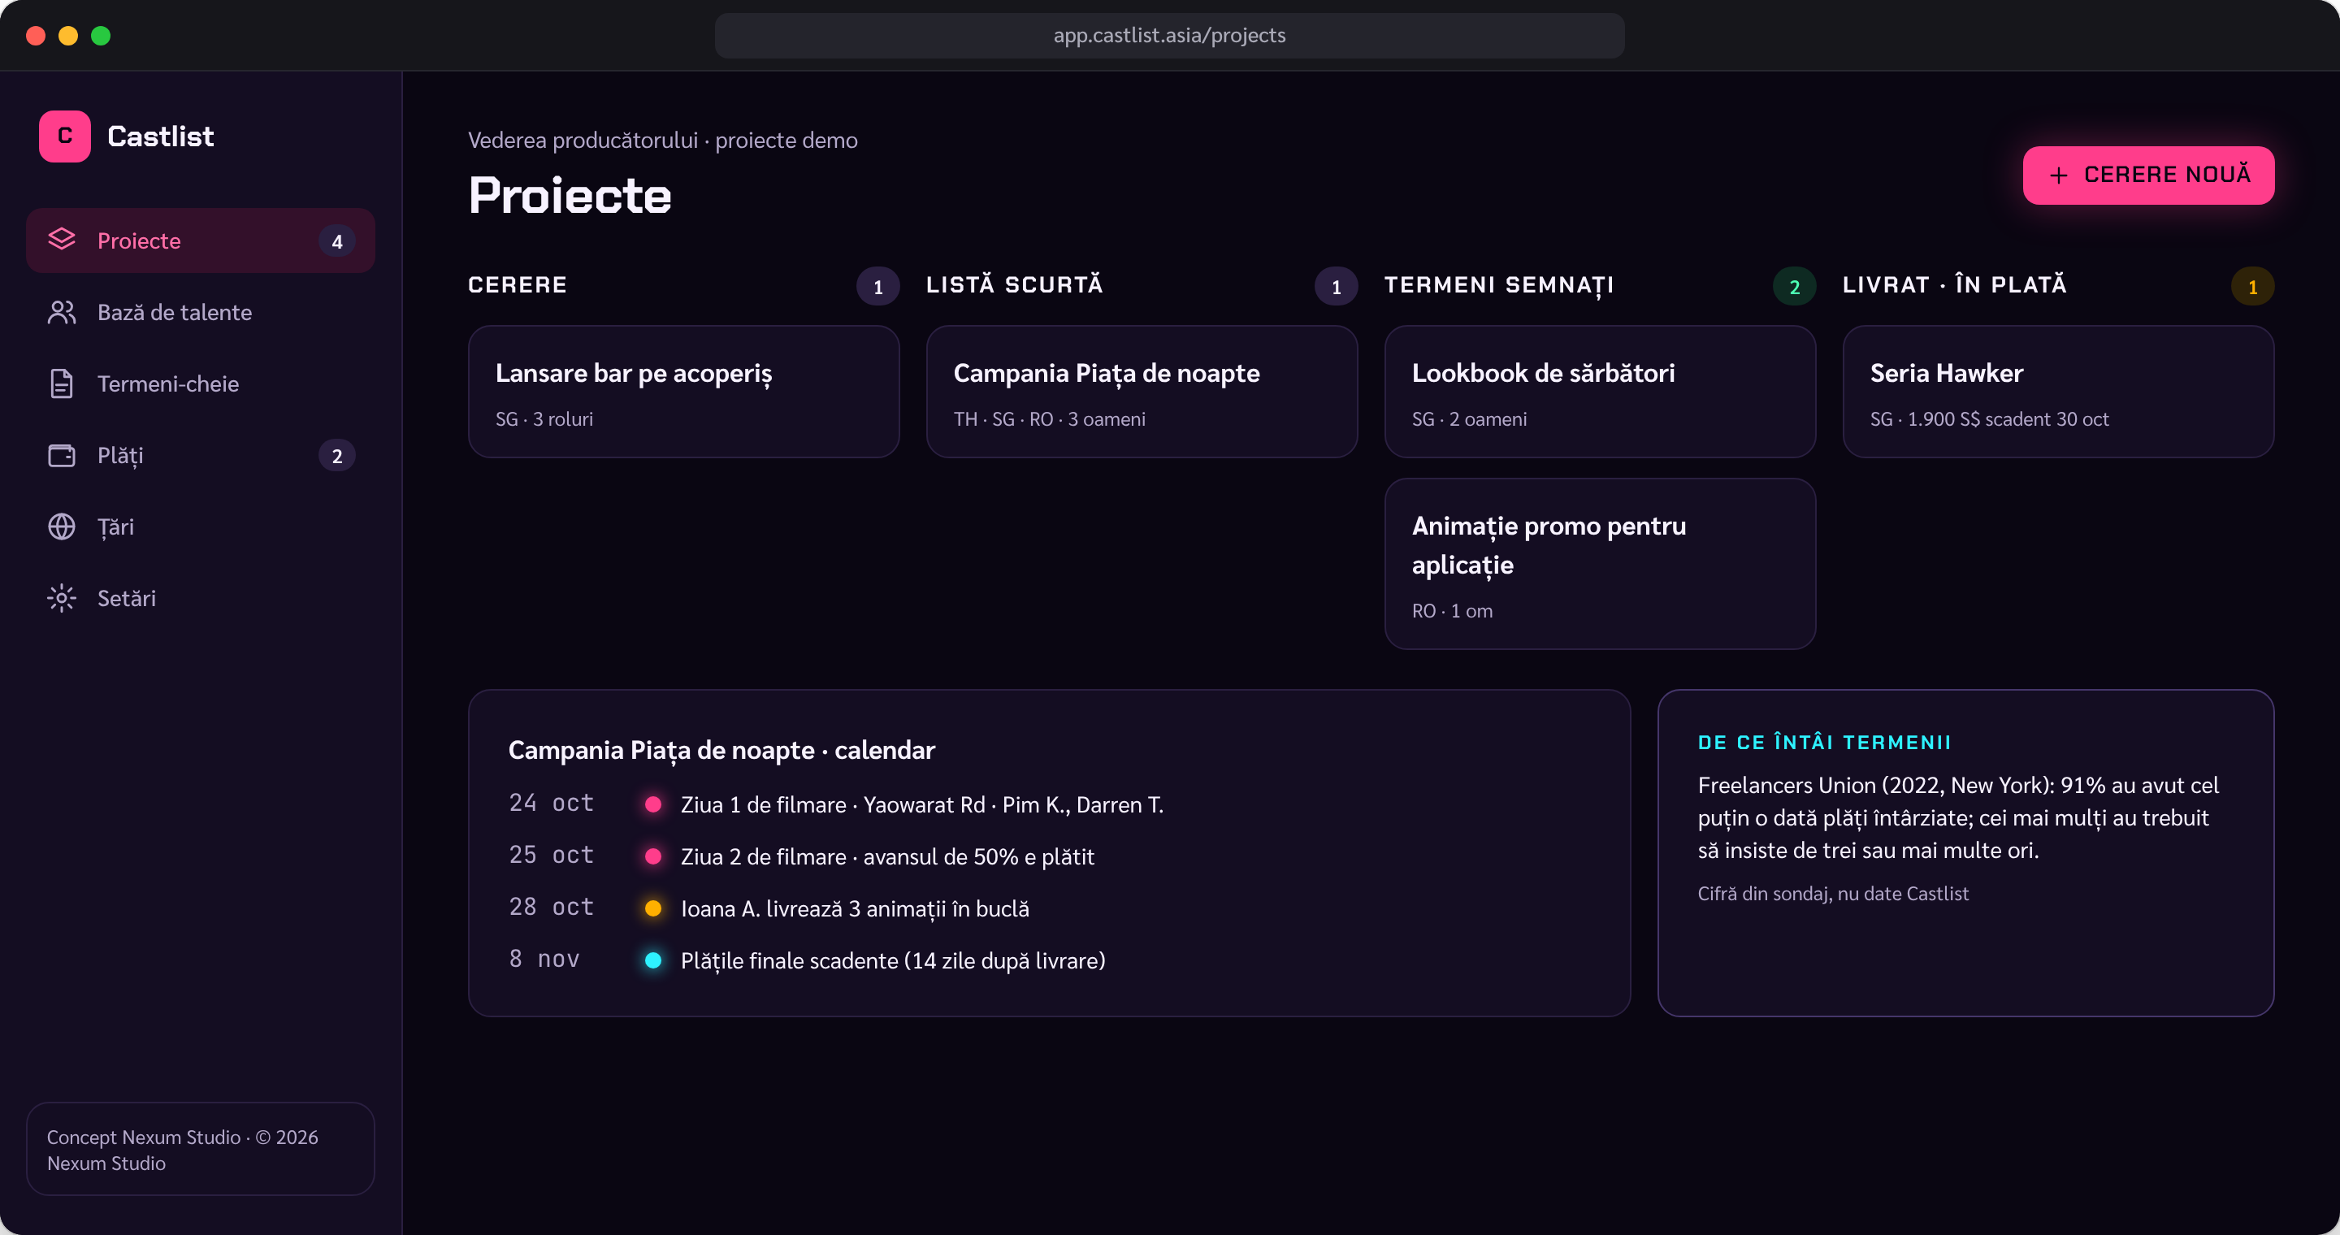2340x1235 pixels.
Task: Click the LIVRAT · ÎN PLATĂ column heading
Action: tap(1955, 284)
